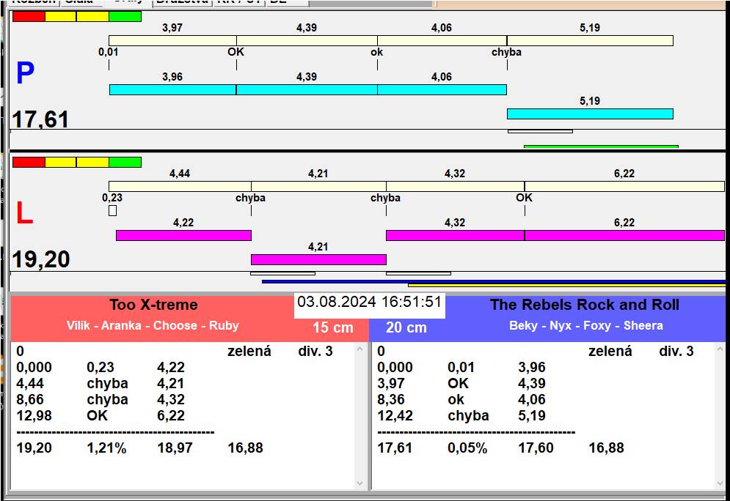This screenshot has width=730, height=501.
Task: Open the partially visible Družstva tab
Action: coord(182,2)
